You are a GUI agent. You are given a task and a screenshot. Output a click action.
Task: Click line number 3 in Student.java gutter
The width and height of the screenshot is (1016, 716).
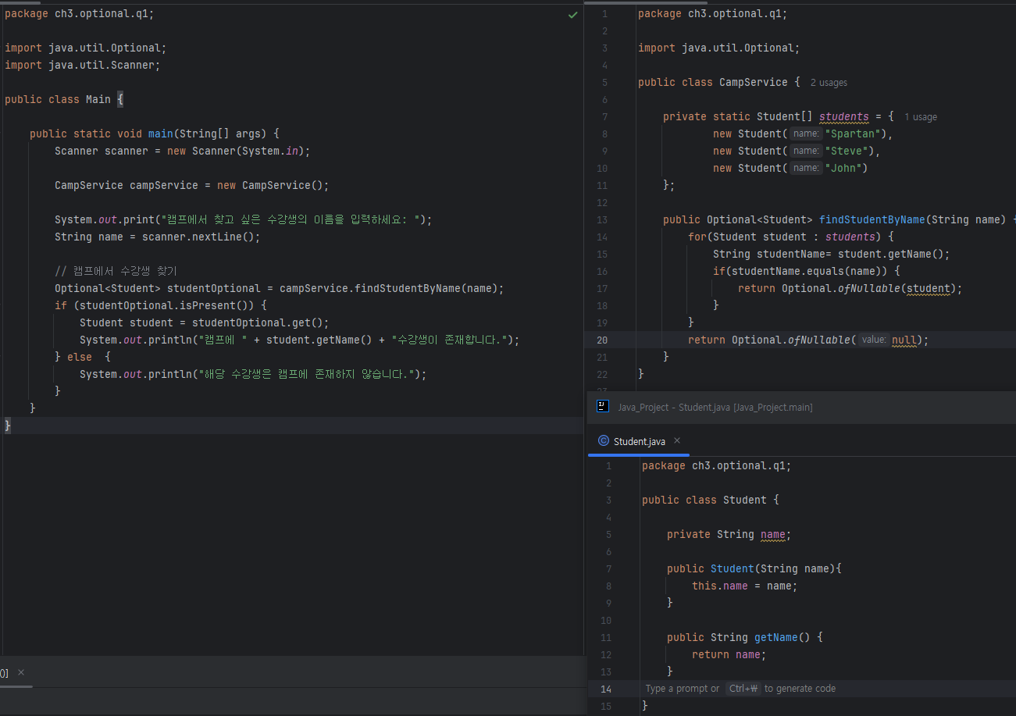[608, 500]
